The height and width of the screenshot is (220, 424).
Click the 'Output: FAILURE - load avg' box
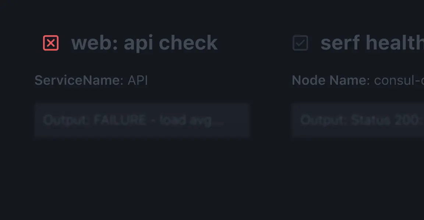142,120
